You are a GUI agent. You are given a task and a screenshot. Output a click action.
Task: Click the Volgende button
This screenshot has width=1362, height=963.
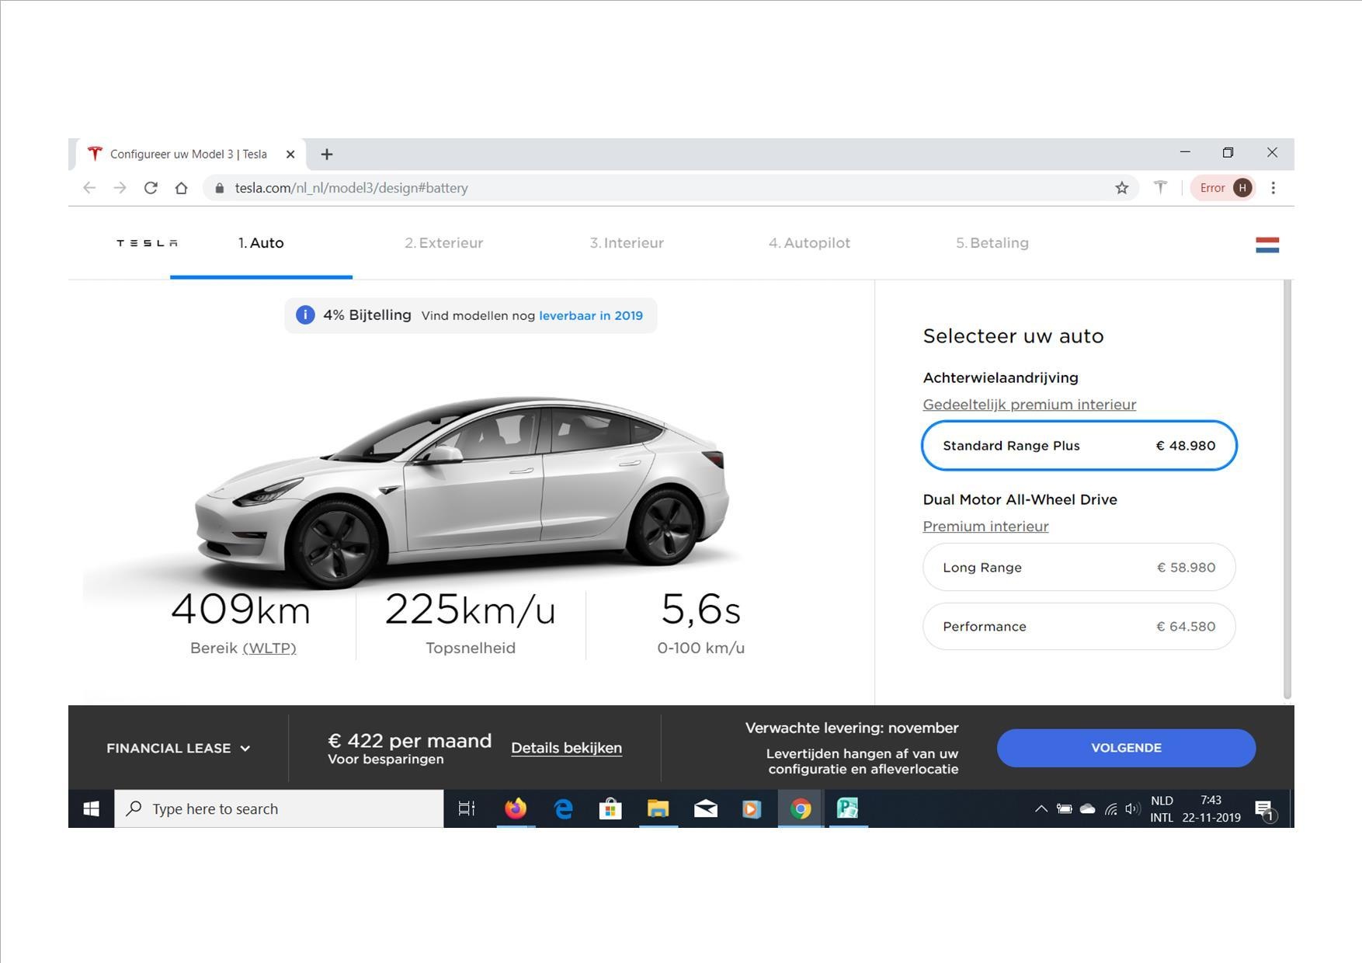pos(1126,748)
